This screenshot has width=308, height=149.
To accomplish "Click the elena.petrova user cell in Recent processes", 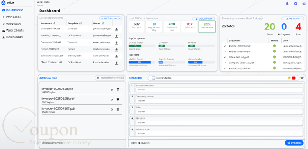I will pyautogui.click(x=292, y=63).
